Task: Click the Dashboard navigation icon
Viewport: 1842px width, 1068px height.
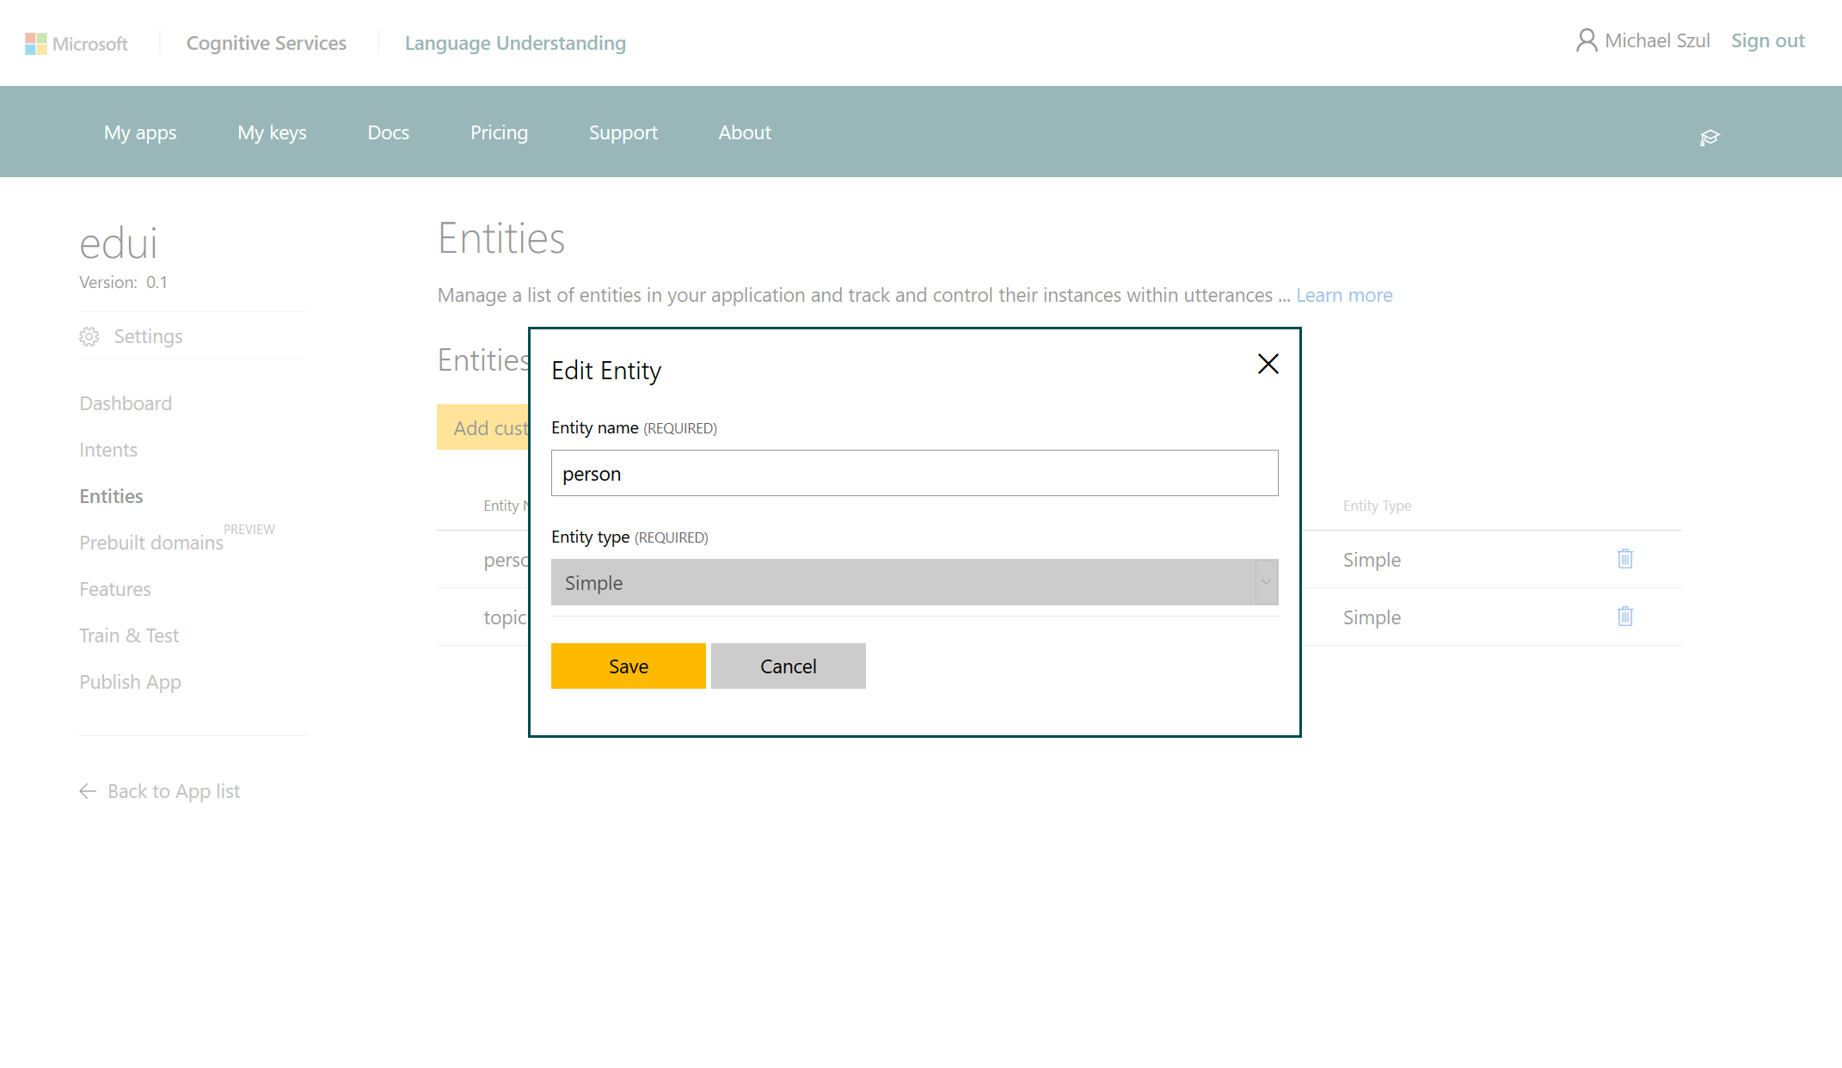Action: 126,403
